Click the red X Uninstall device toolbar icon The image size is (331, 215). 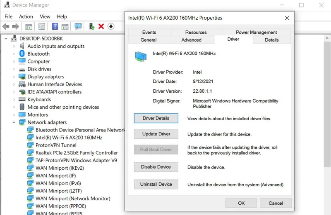(x=101, y=26)
